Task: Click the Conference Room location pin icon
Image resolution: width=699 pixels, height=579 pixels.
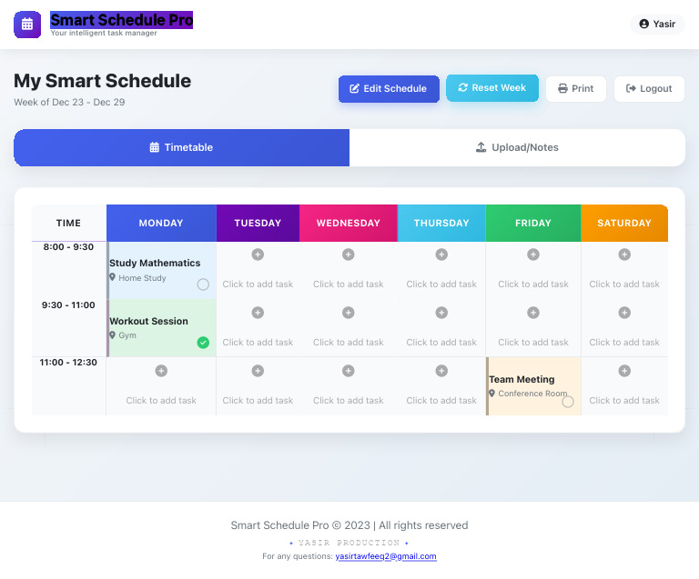Action: coord(491,393)
